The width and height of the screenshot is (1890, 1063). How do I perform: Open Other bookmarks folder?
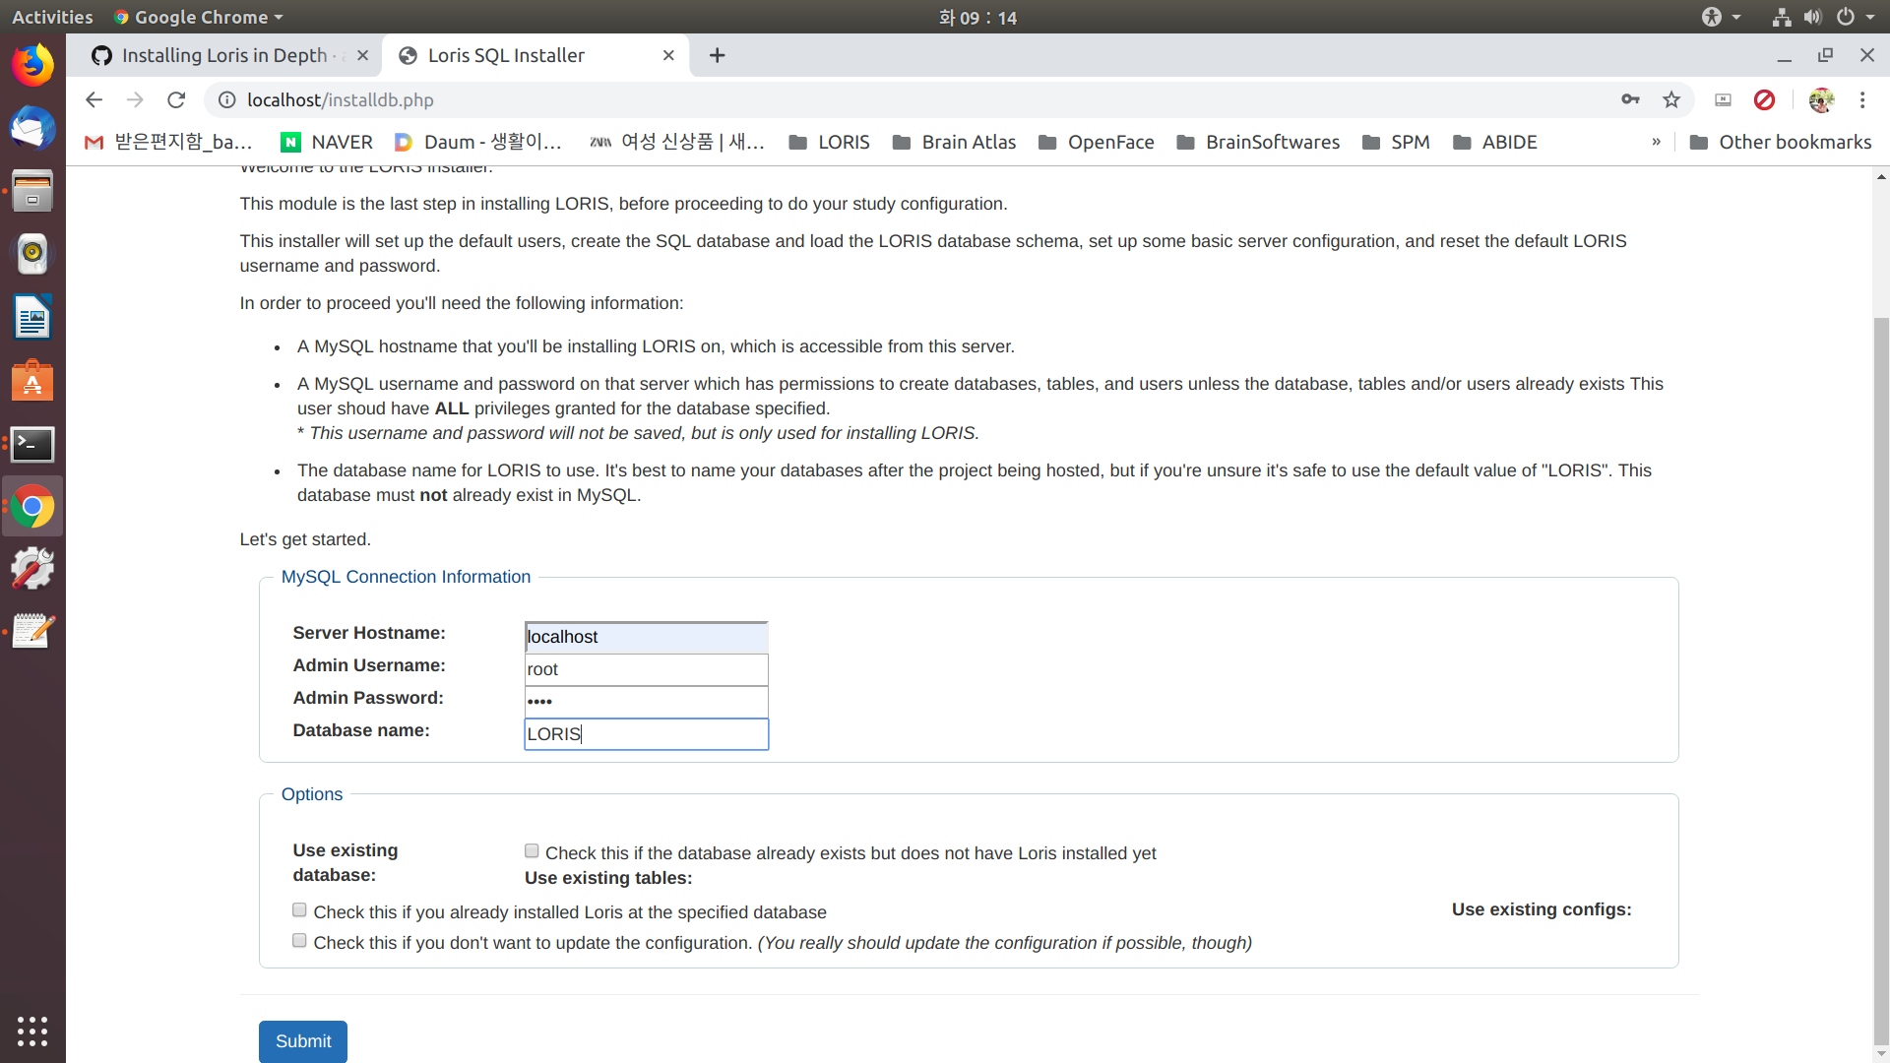point(1781,142)
